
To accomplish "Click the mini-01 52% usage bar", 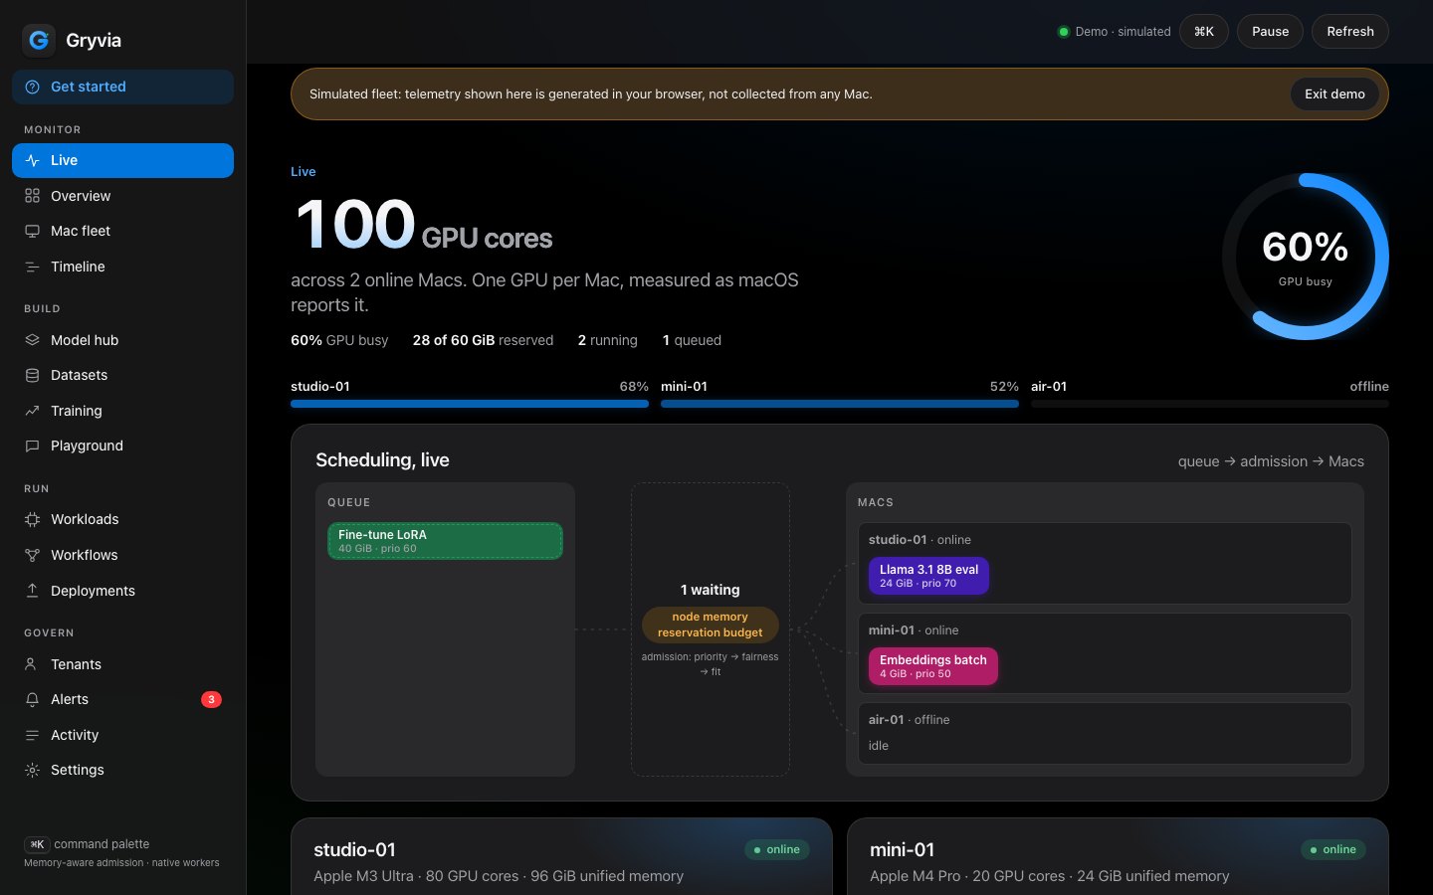I will (840, 404).
